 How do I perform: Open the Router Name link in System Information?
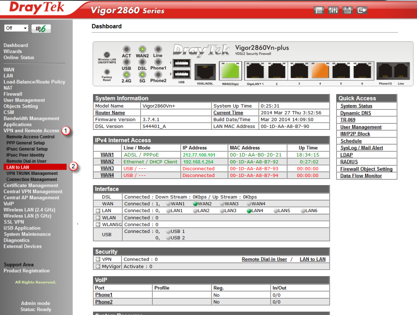110,113
